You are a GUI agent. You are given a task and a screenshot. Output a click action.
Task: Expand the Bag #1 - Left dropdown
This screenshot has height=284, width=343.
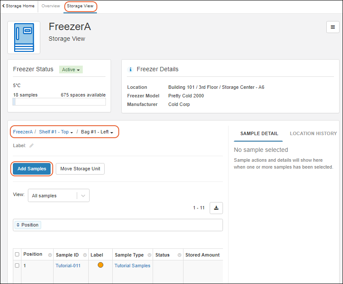point(97,132)
